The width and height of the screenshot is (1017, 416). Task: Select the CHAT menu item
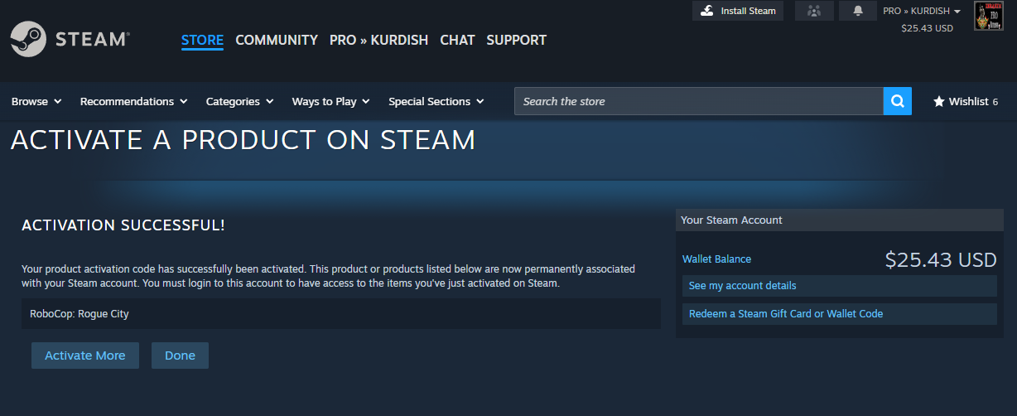457,40
